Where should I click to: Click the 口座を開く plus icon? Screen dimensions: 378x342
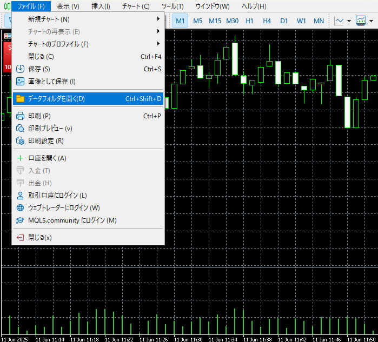pyautogui.click(x=21, y=158)
